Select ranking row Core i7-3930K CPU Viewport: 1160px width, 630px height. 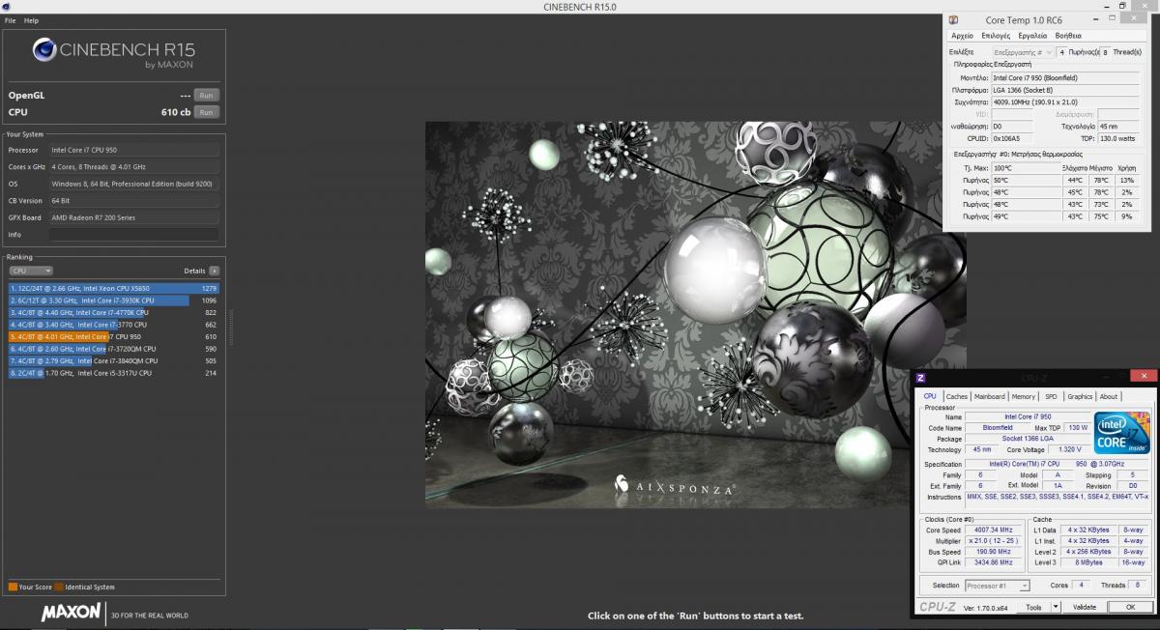coord(113,301)
